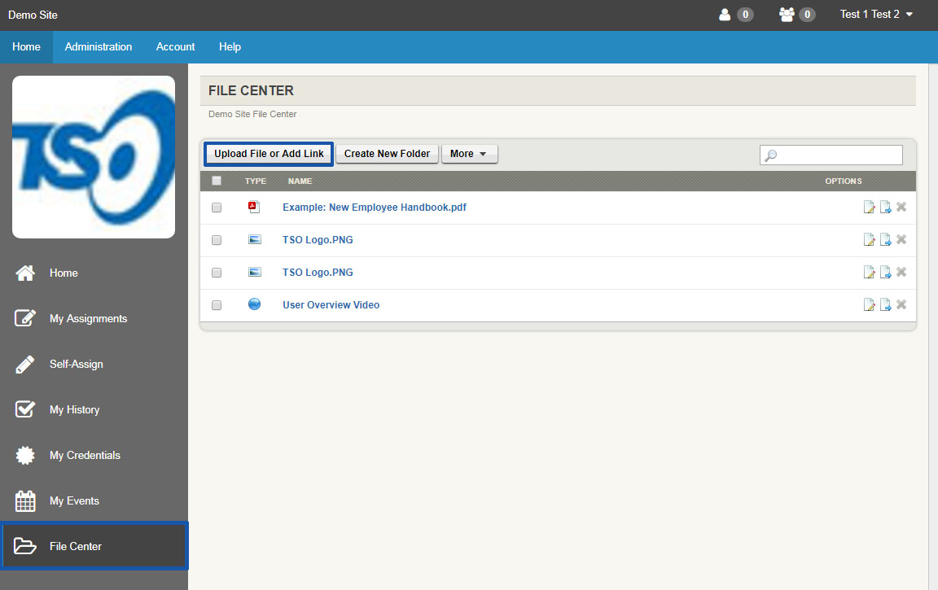Open the More dropdown menu

469,153
